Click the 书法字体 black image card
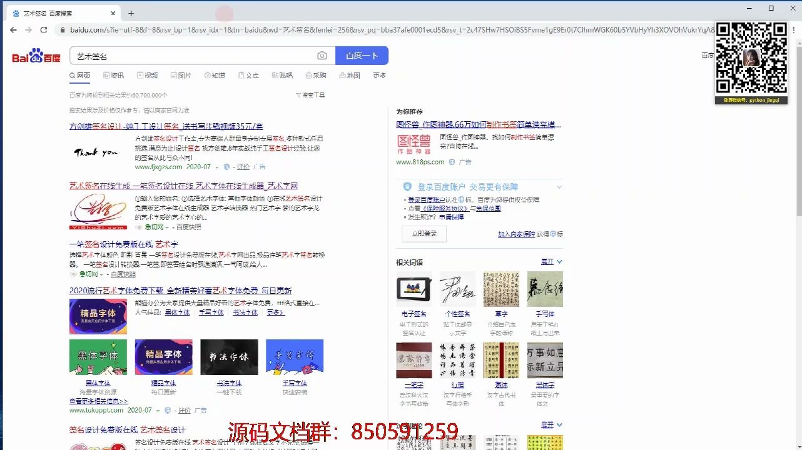 [x=229, y=357]
